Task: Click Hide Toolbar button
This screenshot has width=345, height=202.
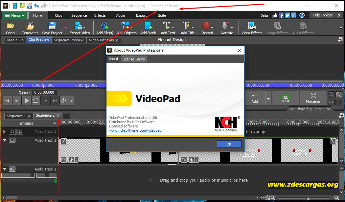Action: tap(326, 15)
